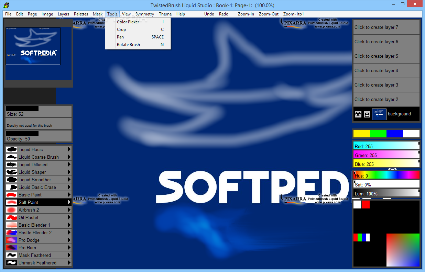Select the Liquid Basic brush icon
Viewport: 425px width, 272px height.
(12, 149)
